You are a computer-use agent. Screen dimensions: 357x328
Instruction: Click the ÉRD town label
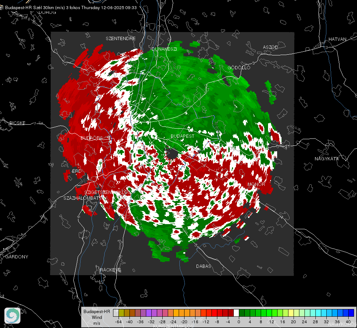77,171
